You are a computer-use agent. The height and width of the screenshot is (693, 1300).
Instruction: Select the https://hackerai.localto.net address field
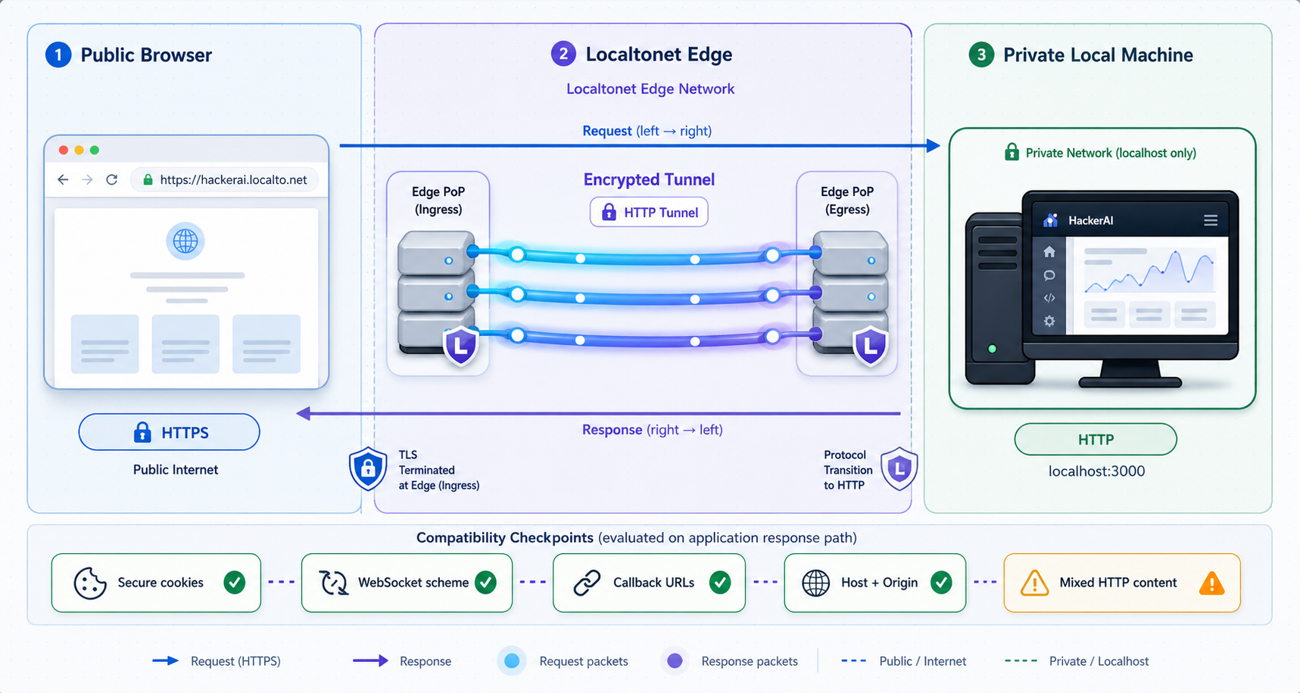point(225,180)
